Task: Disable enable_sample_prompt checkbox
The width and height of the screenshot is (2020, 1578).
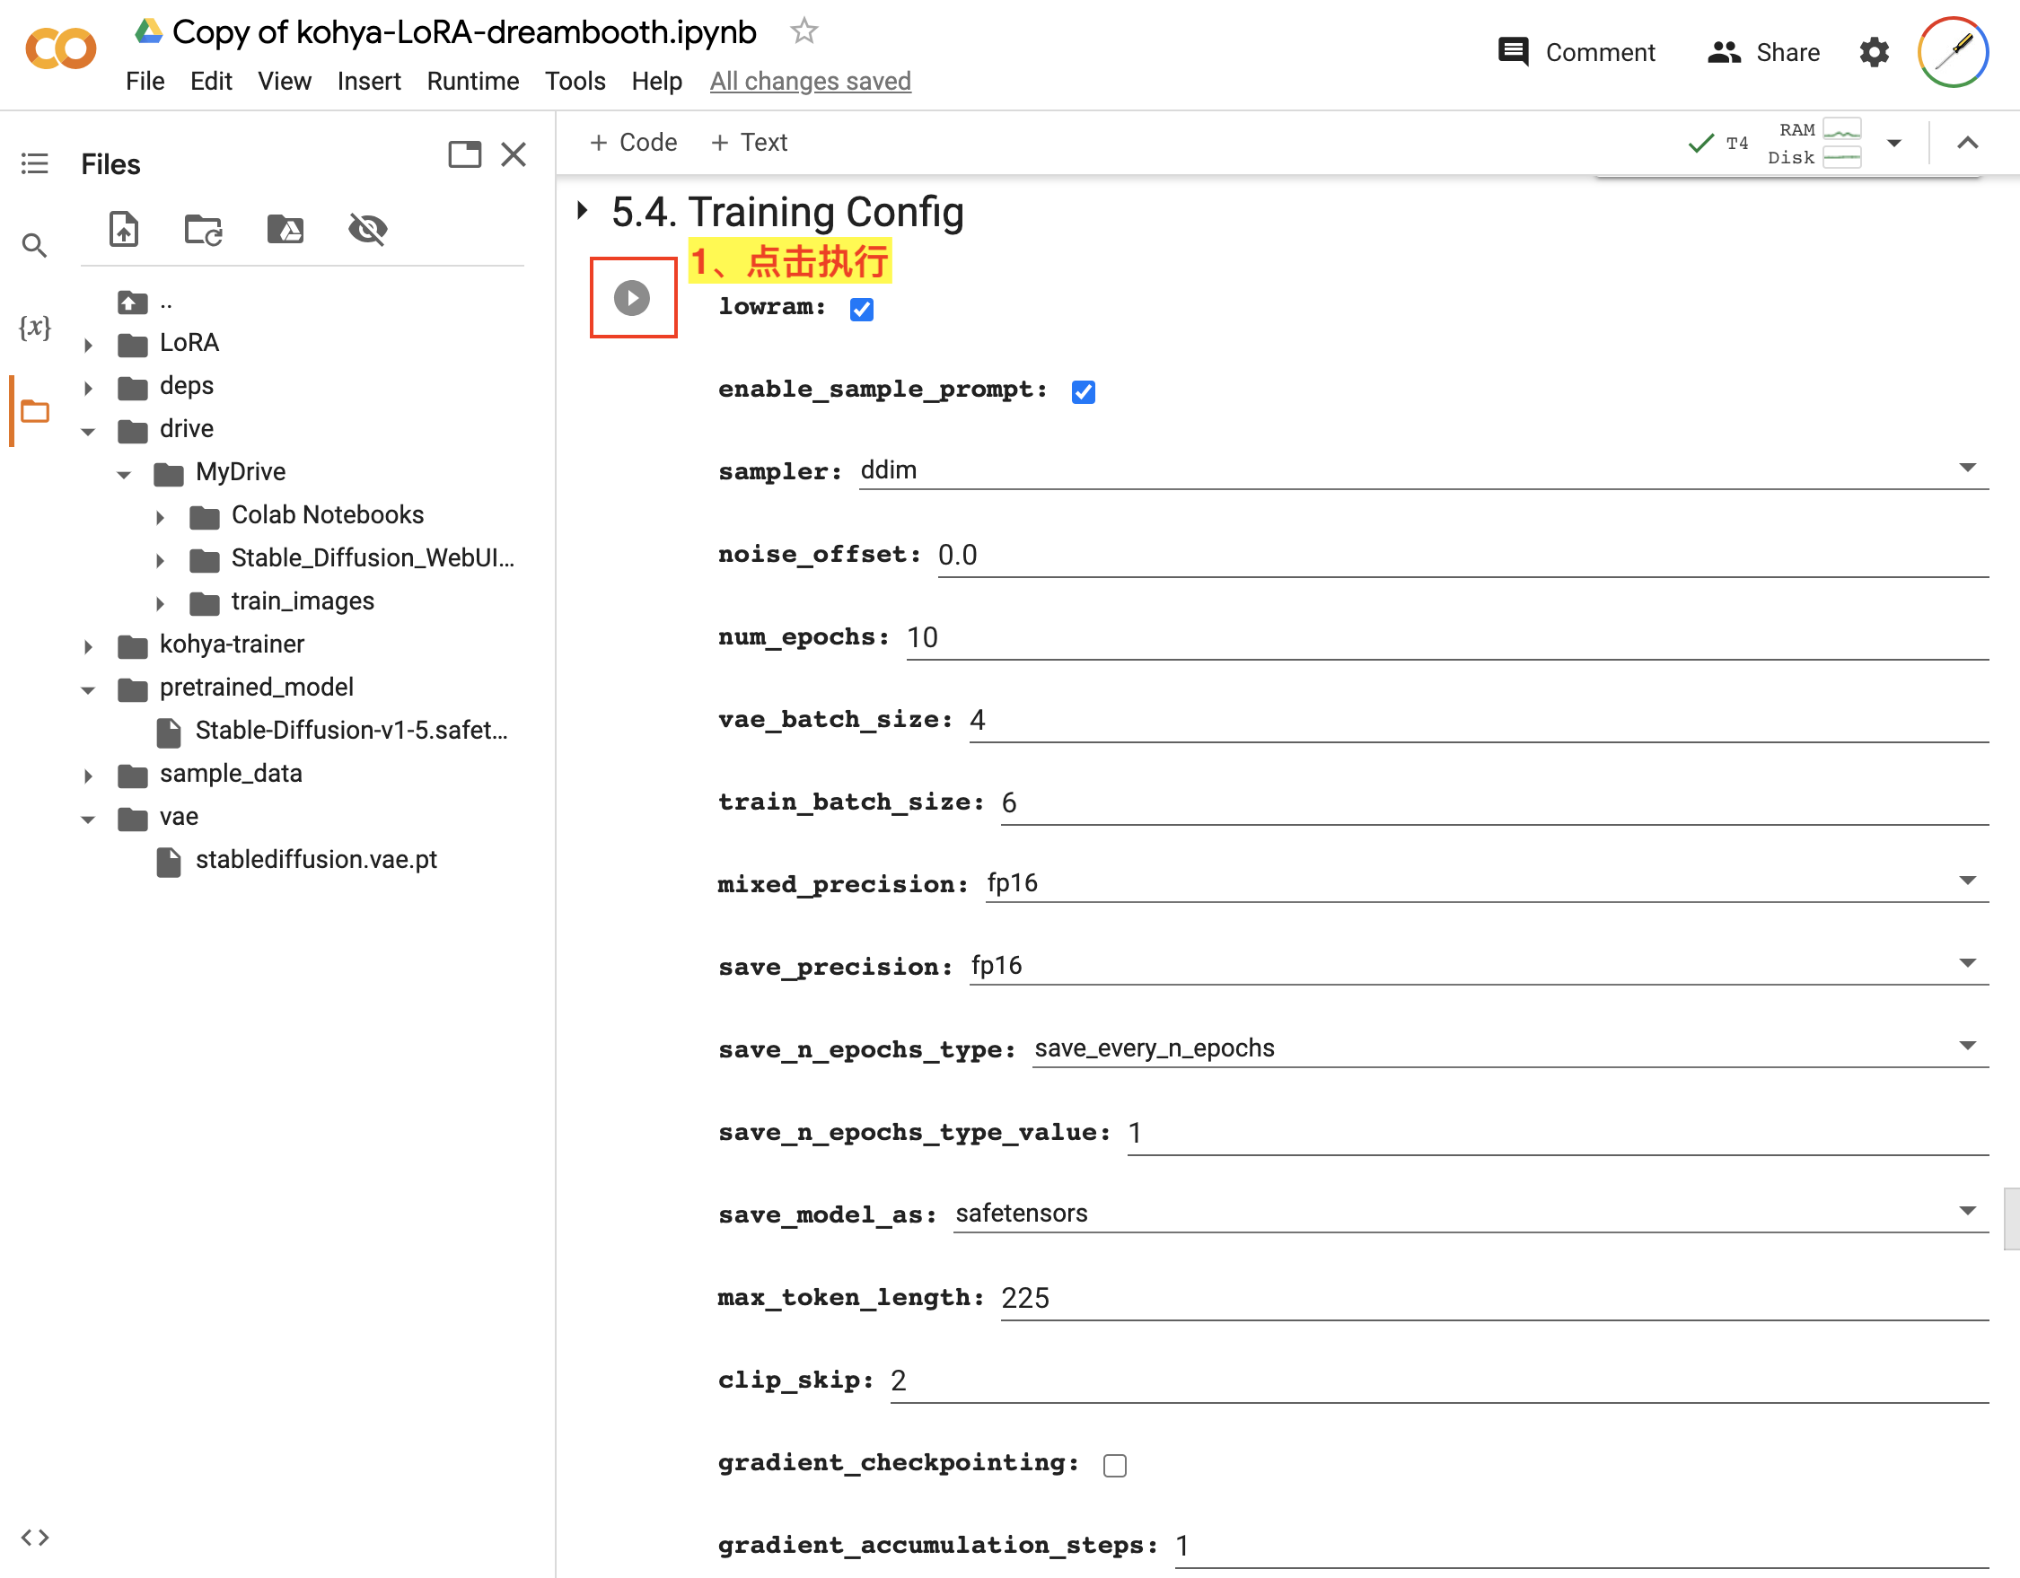Action: (1083, 392)
